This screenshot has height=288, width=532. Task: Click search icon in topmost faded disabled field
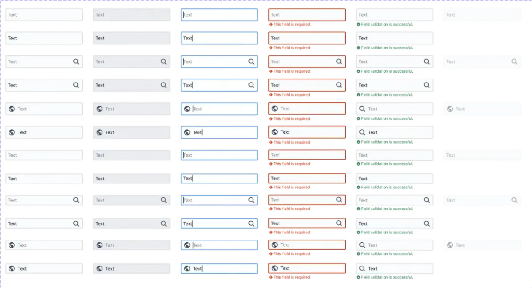[514, 61]
